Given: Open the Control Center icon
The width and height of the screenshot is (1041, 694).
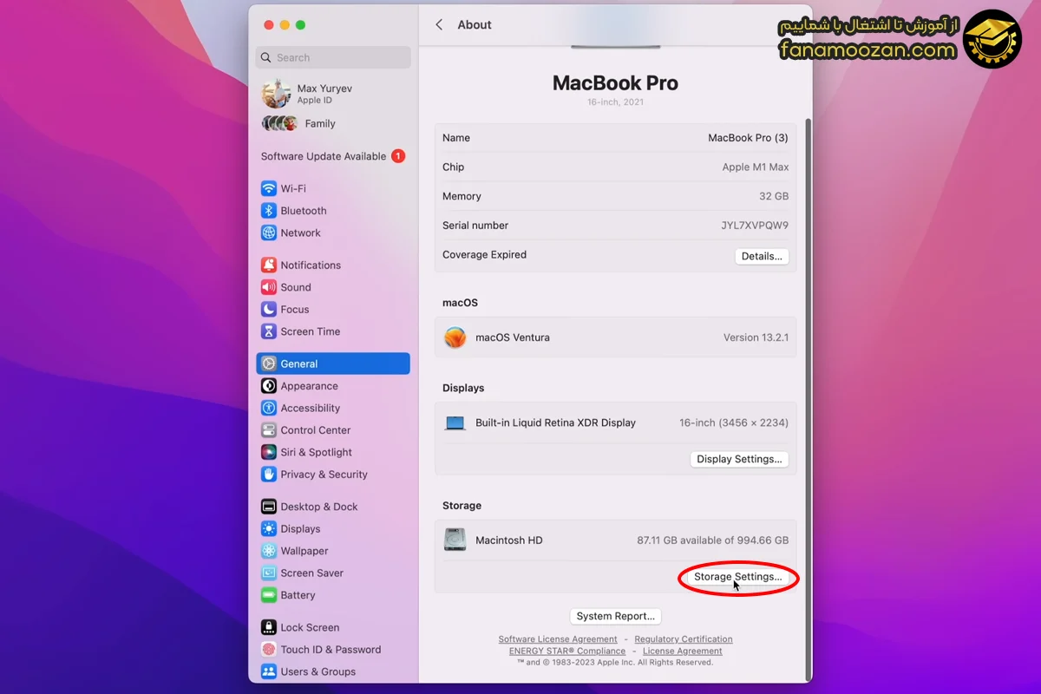Looking at the screenshot, I should (x=269, y=430).
